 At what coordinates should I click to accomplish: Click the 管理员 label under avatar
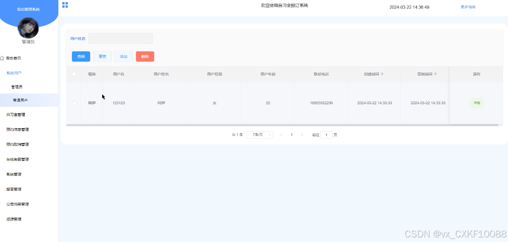28,42
